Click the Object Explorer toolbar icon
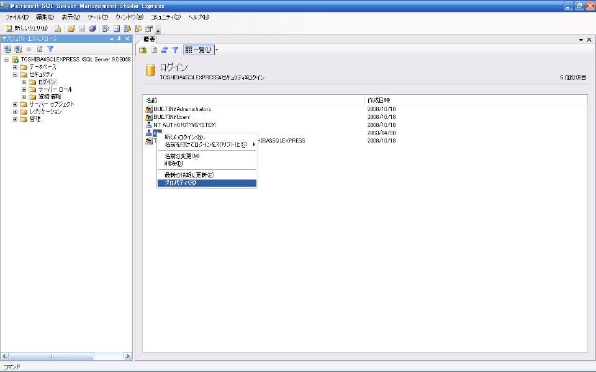 pos(127,29)
